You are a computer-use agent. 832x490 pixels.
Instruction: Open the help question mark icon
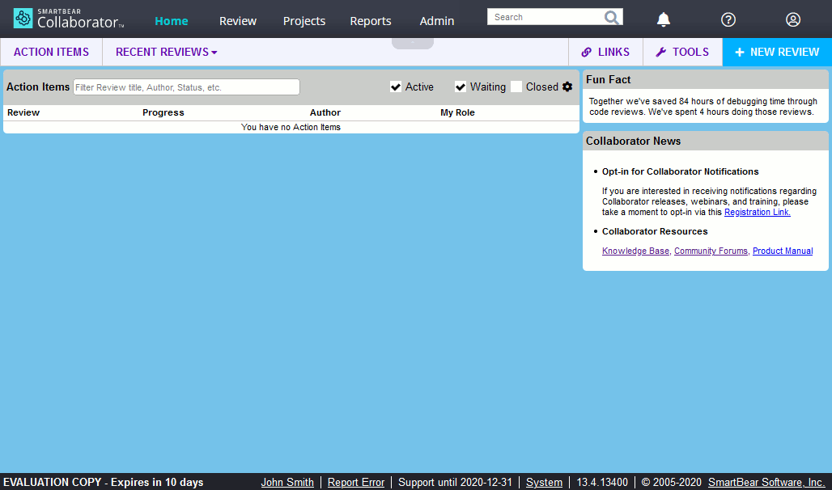728,19
